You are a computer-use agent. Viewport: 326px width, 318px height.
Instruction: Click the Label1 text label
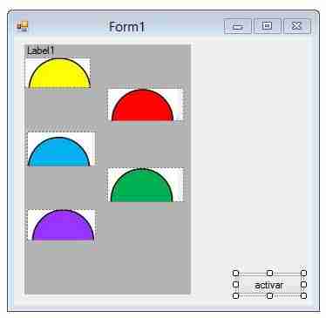[40, 51]
